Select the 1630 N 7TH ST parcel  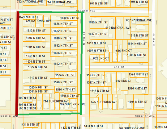[70, 18]
